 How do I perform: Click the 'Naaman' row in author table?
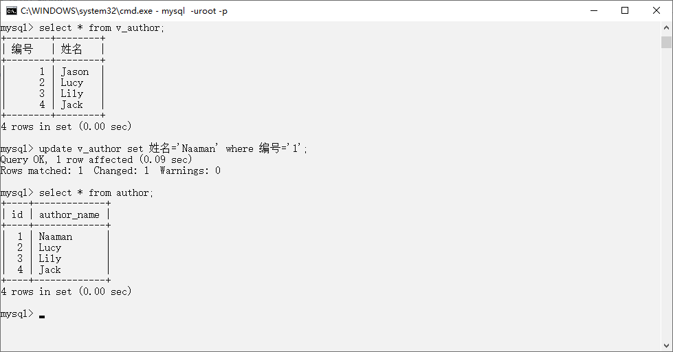(x=56, y=236)
